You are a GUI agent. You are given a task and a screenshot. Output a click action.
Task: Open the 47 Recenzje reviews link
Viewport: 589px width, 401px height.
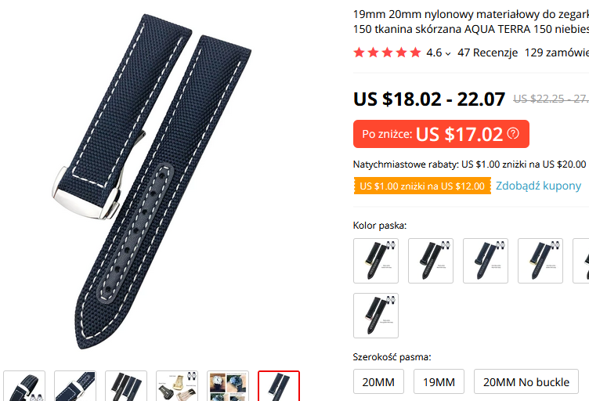coord(487,52)
